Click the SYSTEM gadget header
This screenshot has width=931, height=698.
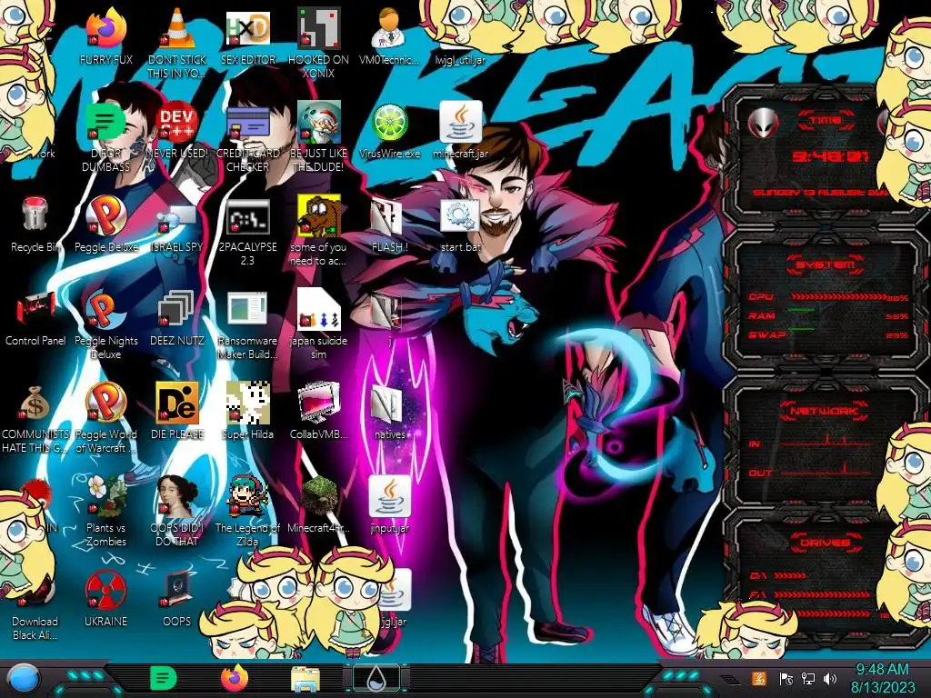(x=826, y=264)
